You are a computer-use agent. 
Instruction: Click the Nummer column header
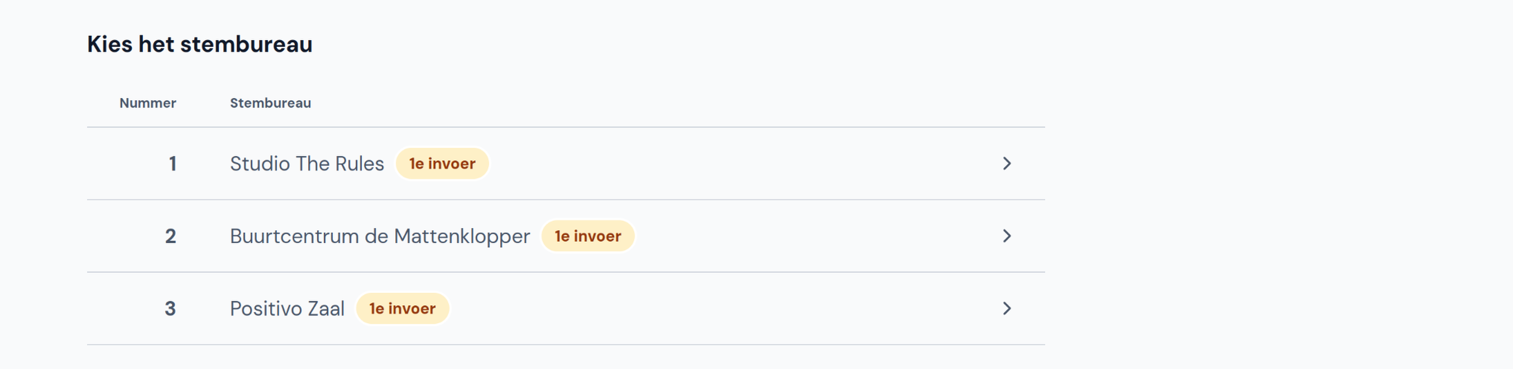pos(147,103)
